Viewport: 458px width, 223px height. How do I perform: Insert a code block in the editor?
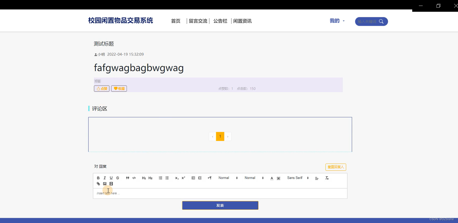[x=134, y=178]
